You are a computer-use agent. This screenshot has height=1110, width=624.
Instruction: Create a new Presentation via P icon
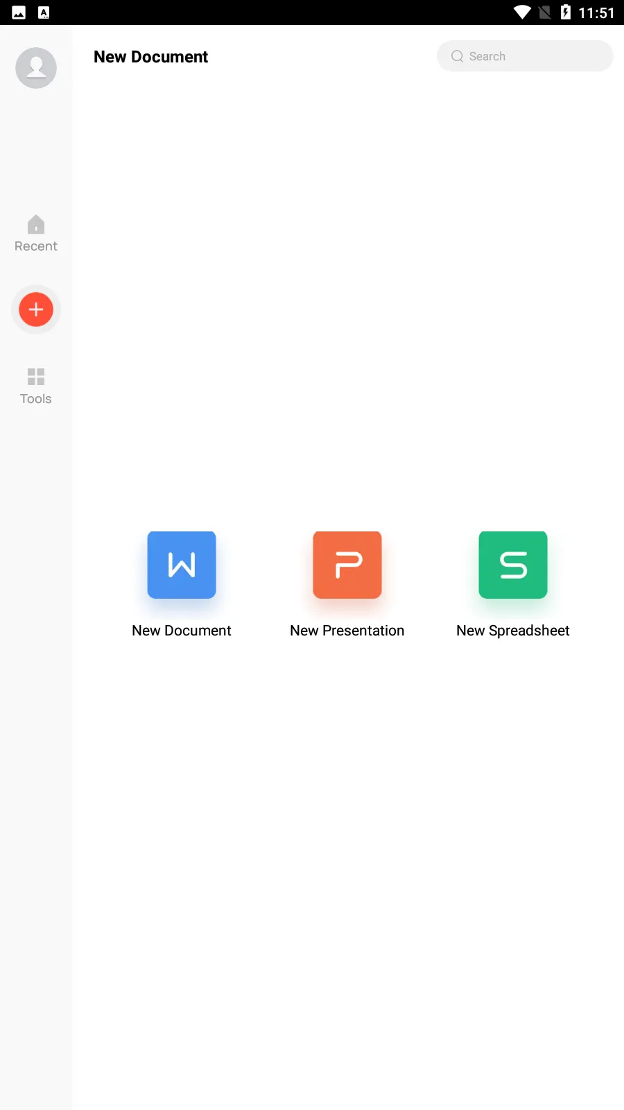pos(347,565)
